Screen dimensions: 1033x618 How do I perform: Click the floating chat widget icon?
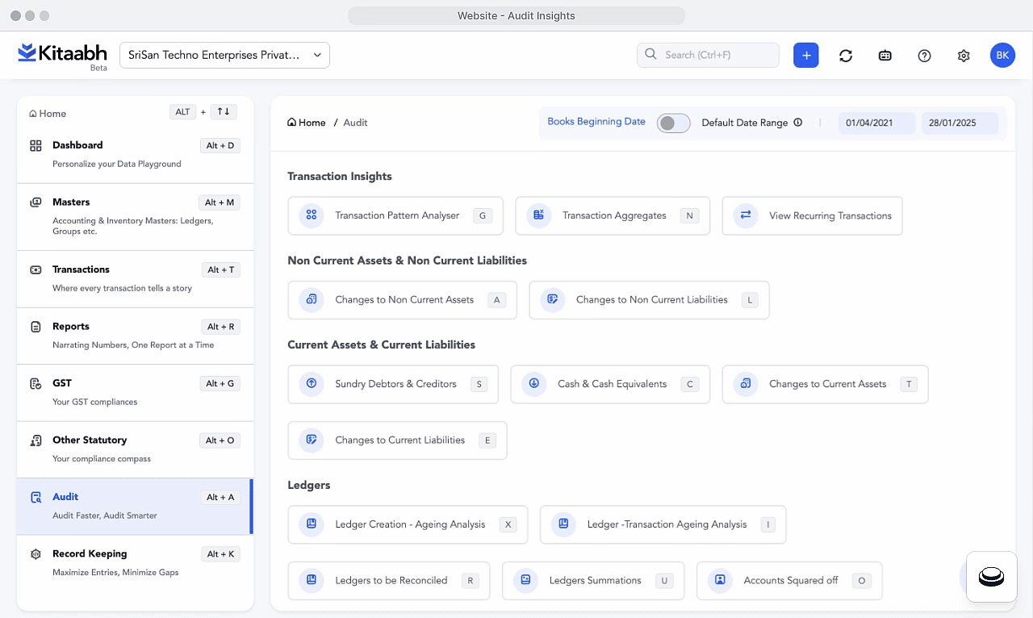point(990,576)
